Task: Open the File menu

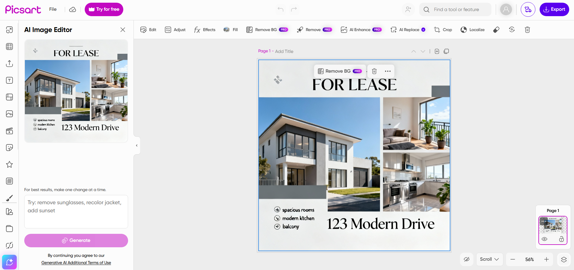Action: coord(53,9)
